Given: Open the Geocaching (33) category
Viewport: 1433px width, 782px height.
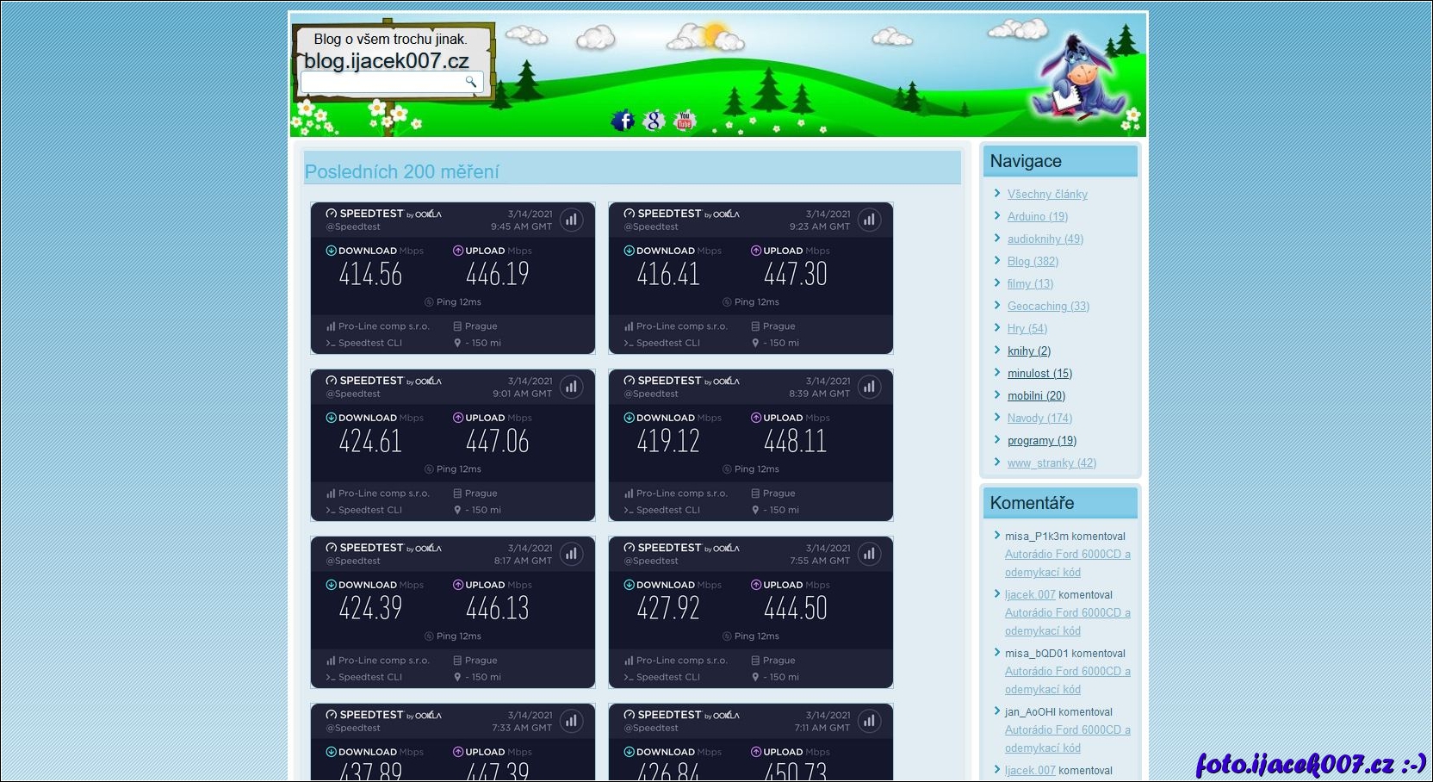Looking at the screenshot, I should pyautogui.click(x=1048, y=307).
